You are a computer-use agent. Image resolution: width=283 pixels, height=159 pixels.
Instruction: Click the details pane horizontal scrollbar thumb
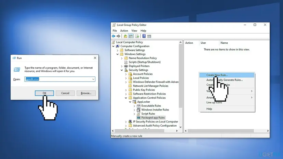pos(220,131)
